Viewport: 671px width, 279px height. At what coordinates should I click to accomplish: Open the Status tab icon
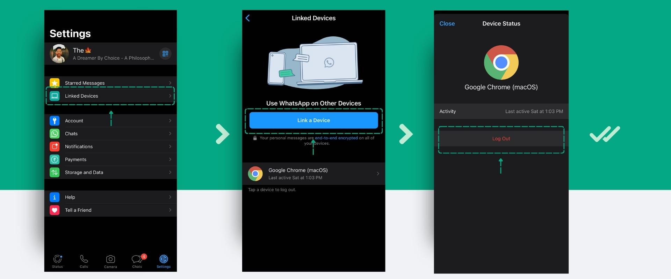click(x=57, y=259)
